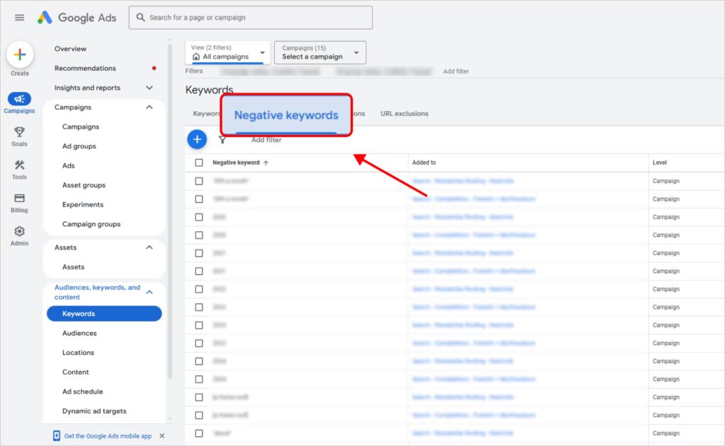
Task: Open the Get the Google Ads mobile app link
Action: (108, 436)
